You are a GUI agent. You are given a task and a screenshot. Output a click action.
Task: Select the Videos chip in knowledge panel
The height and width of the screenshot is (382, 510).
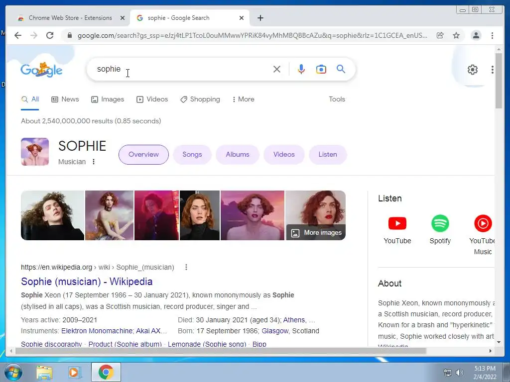[284, 155]
